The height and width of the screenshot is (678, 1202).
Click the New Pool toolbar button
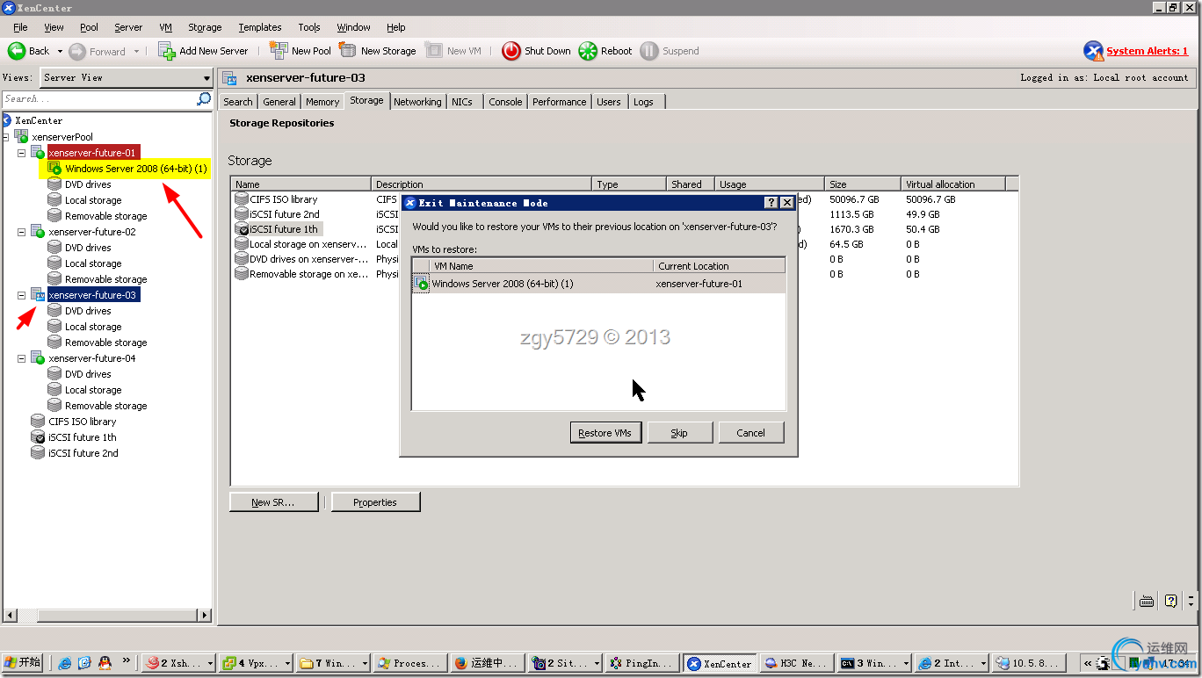300,51
